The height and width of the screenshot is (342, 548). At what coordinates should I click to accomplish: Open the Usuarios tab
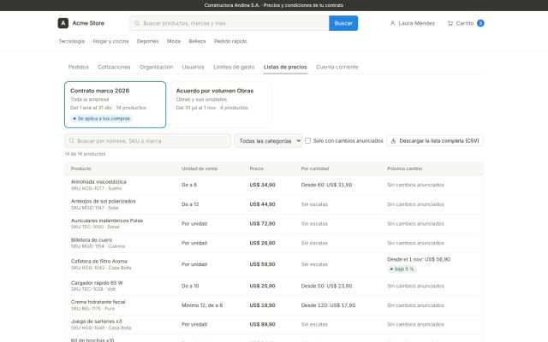(x=193, y=67)
